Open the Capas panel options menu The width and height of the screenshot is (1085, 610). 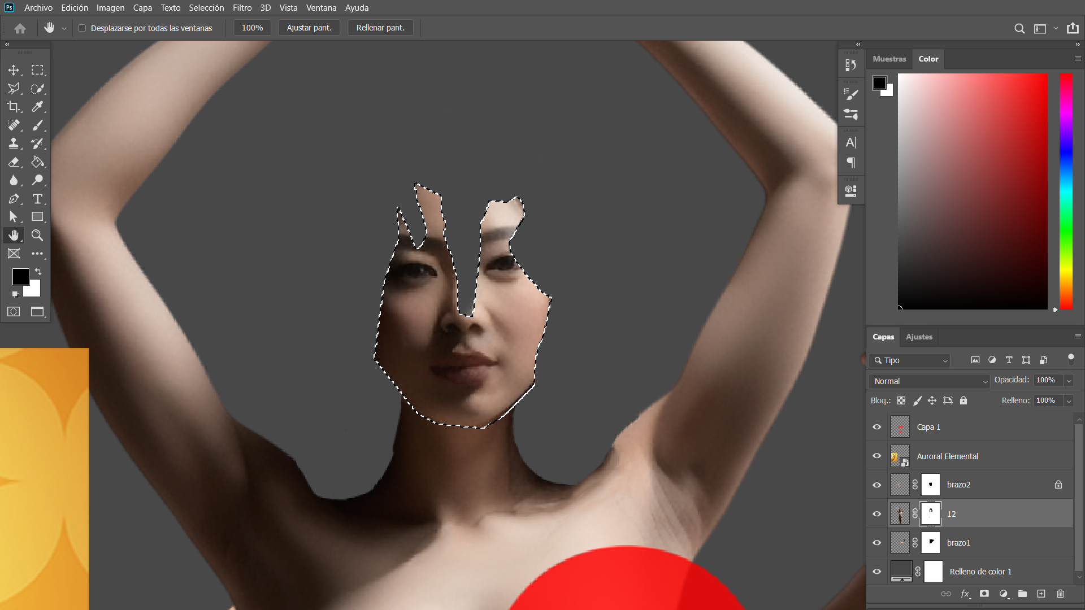coord(1078,337)
